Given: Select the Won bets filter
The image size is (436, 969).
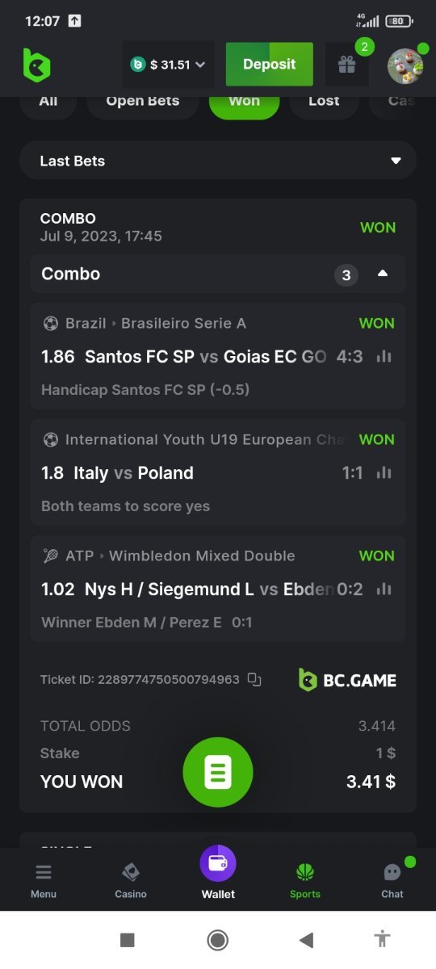Looking at the screenshot, I should click(244, 102).
